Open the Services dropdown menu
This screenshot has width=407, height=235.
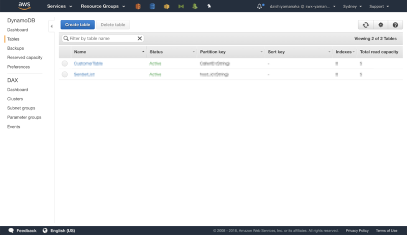60,6
